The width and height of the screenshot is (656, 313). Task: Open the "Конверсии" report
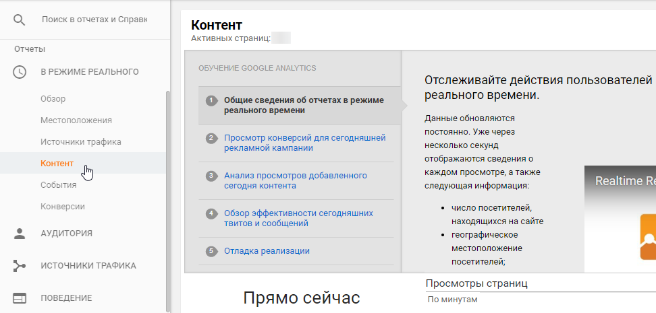(63, 207)
